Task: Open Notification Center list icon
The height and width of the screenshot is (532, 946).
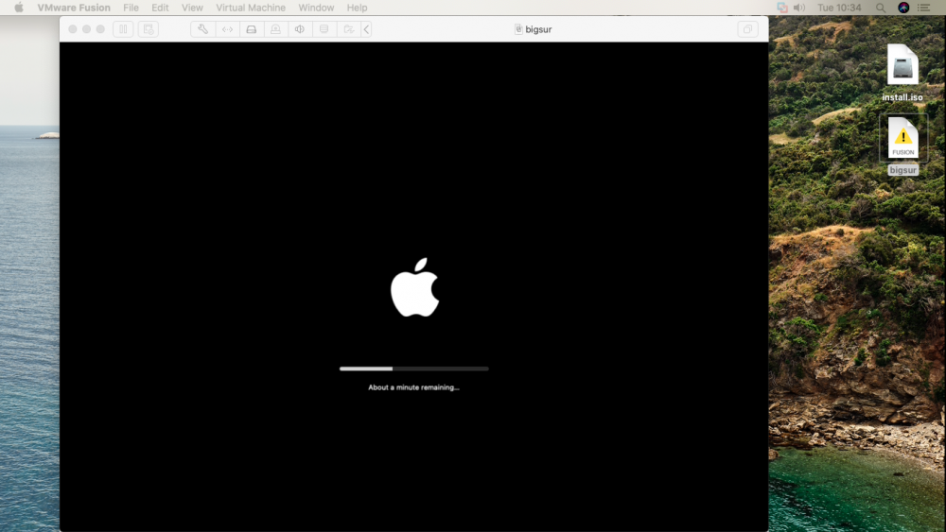Action: click(923, 8)
